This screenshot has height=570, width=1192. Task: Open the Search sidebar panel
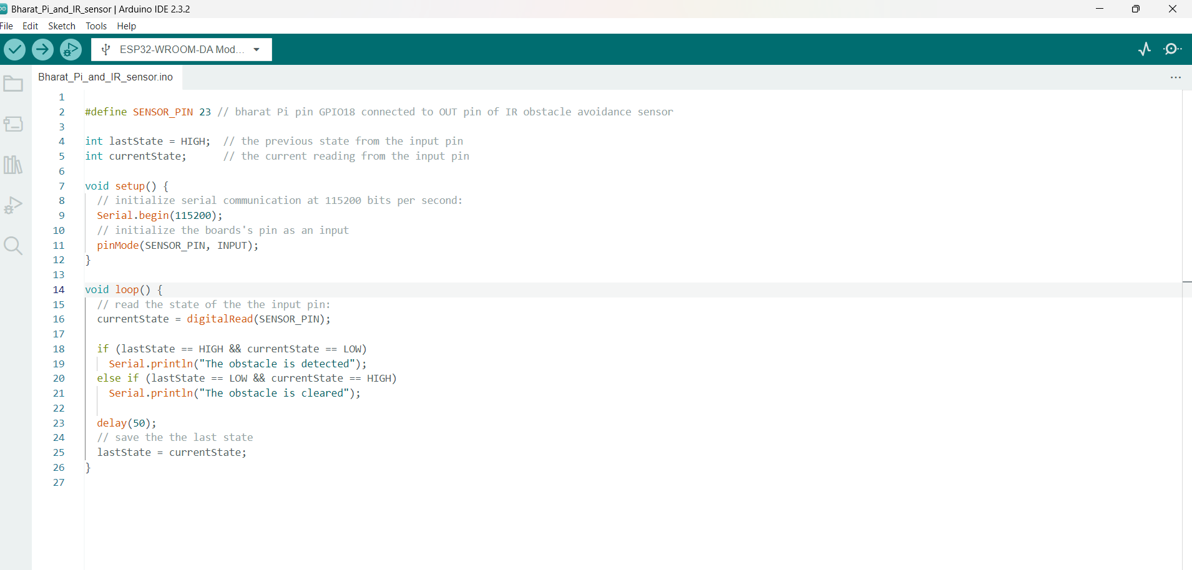(13, 246)
